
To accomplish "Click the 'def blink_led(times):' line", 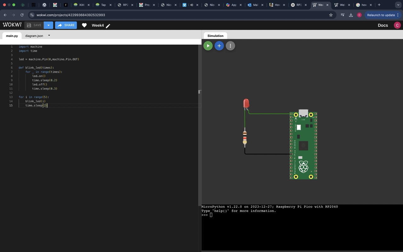I will pyautogui.click(x=36, y=67).
